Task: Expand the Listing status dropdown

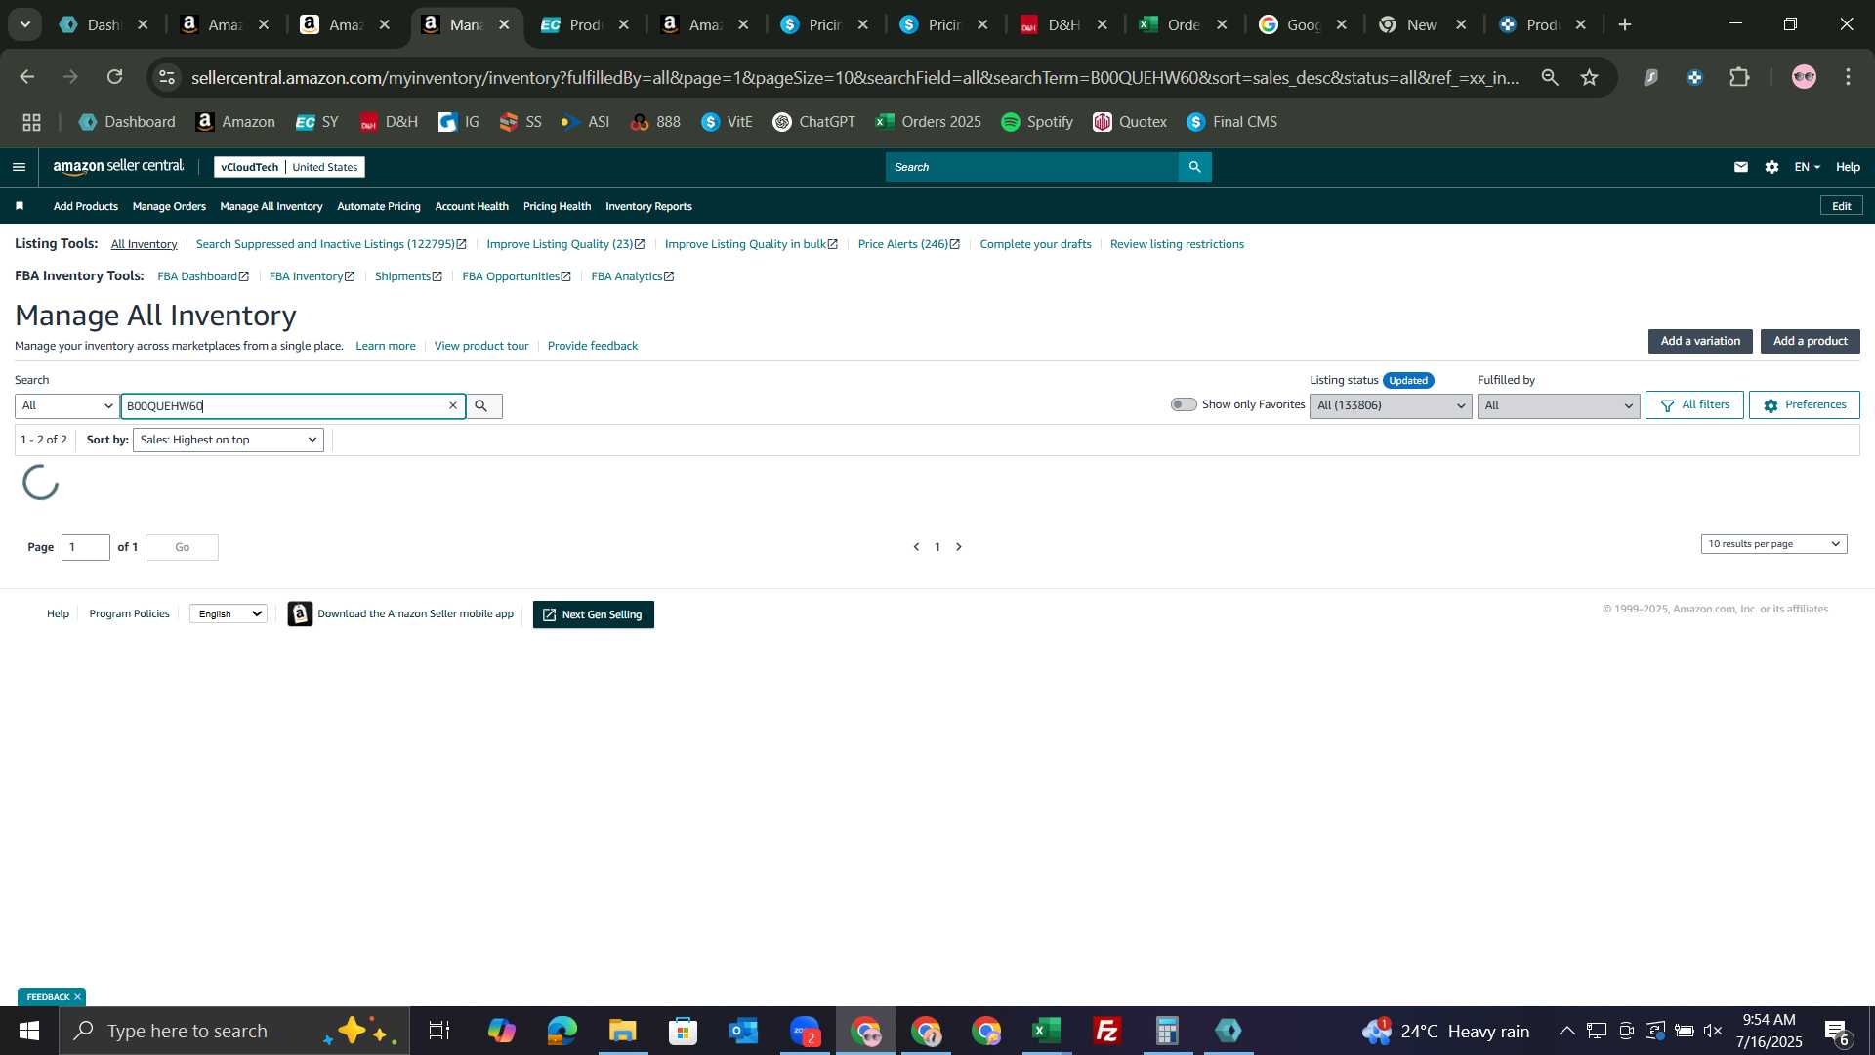Action: click(x=1391, y=405)
